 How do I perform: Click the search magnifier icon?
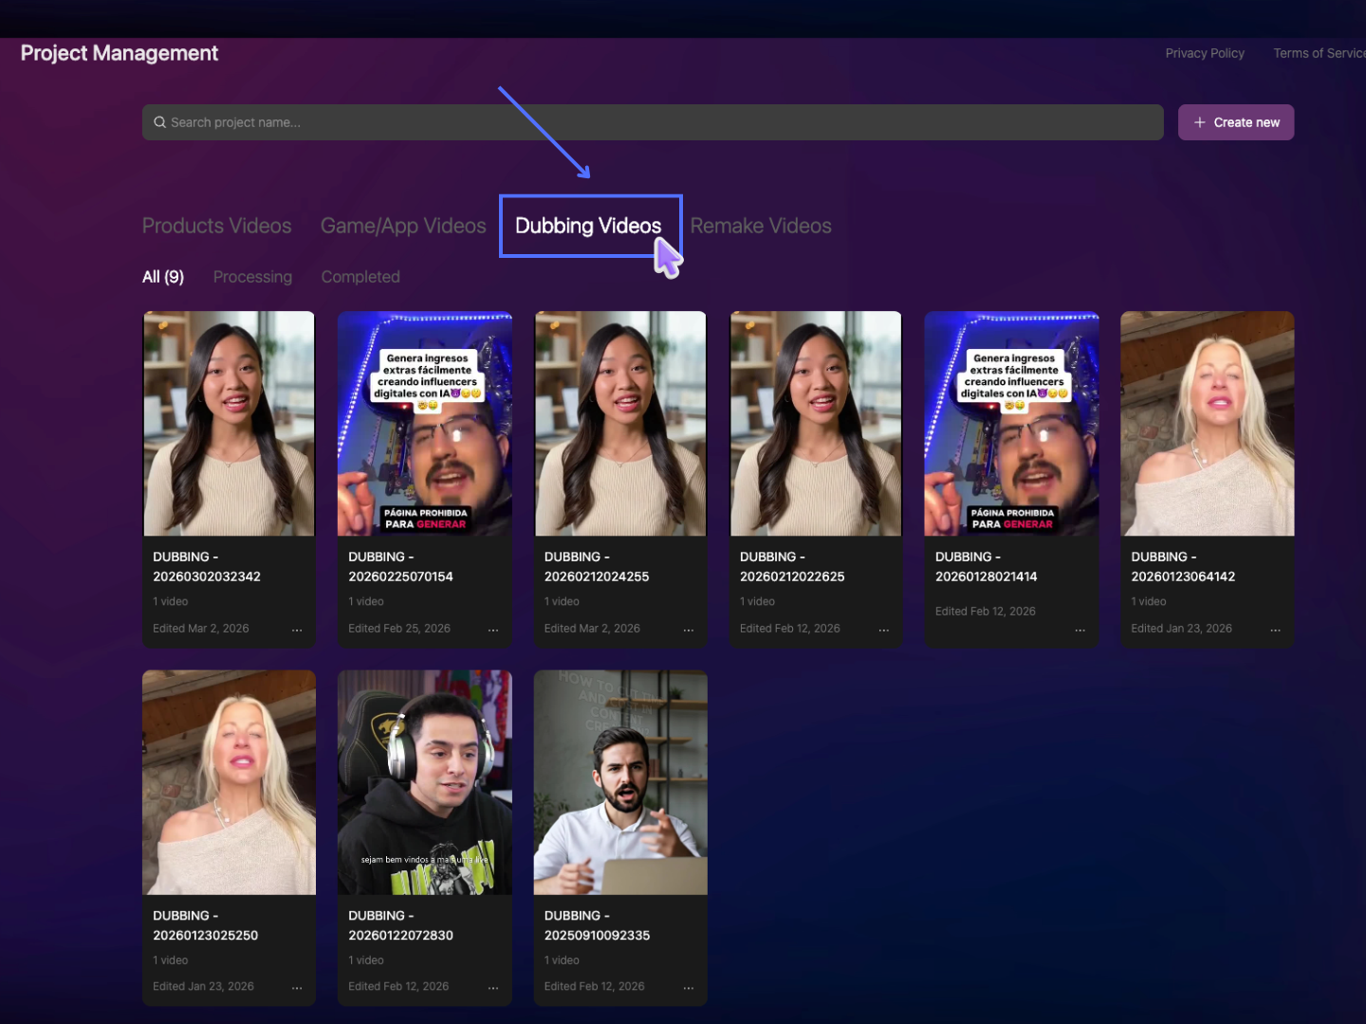coord(159,122)
